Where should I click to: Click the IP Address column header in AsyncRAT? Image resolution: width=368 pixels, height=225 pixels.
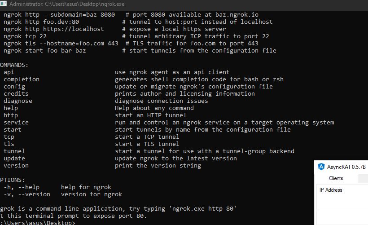coord(331,190)
